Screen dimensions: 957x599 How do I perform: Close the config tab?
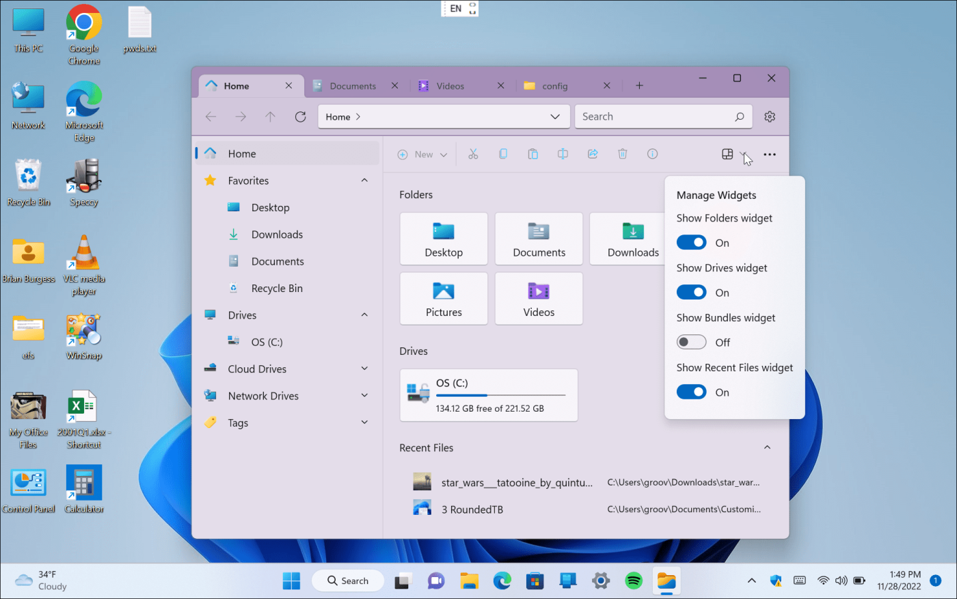(607, 86)
